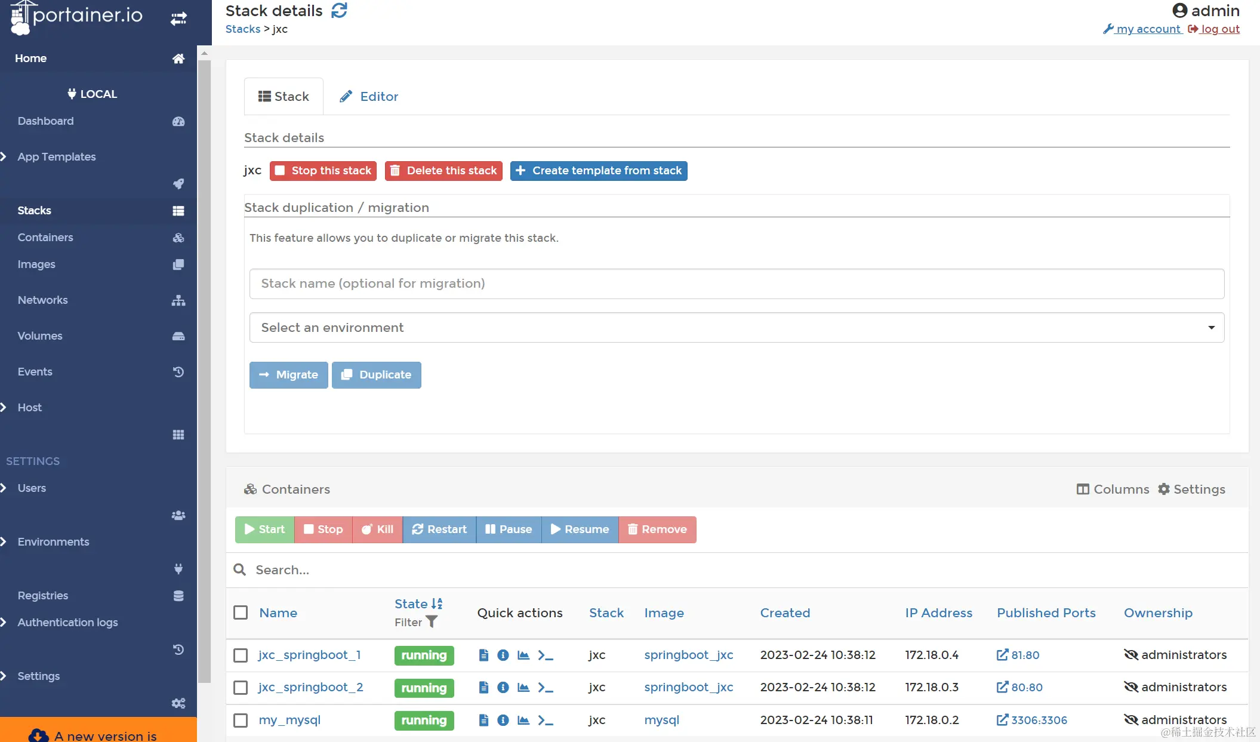Check the jxc_springboot_1 row checkbox
This screenshot has width=1260, height=742.
point(241,655)
